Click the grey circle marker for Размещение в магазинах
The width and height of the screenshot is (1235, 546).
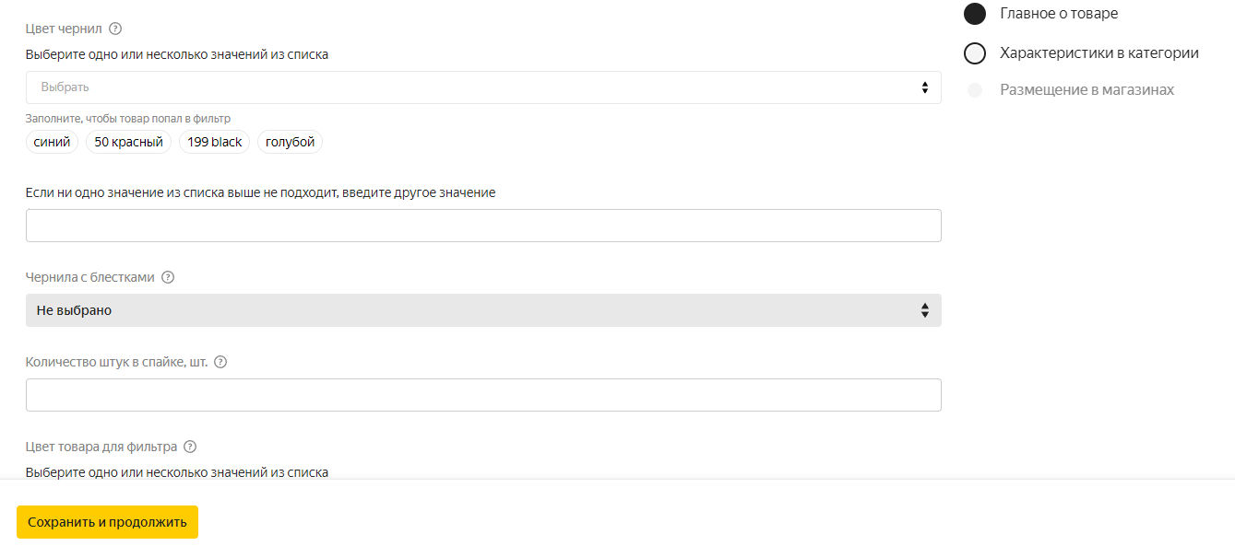pyautogui.click(x=975, y=90)
